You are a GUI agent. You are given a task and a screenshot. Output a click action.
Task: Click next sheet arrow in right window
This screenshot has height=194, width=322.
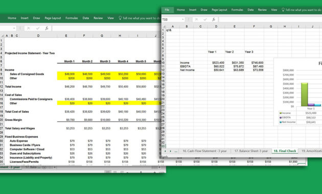click(170, 151)
